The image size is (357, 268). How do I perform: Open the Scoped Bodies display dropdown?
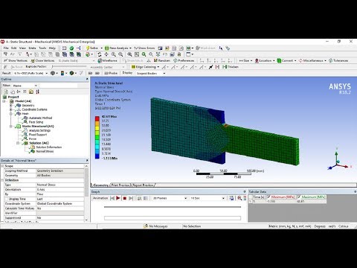164,74
